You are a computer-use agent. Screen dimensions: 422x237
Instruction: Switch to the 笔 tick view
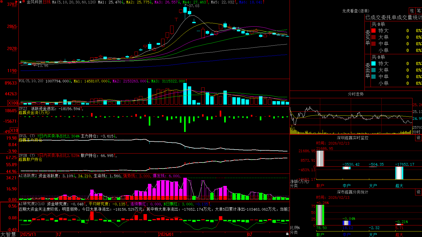[x=419, y=11]
